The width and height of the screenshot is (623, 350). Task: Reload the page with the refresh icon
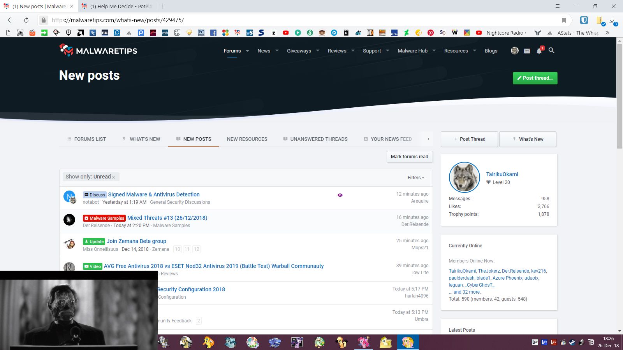26,20
